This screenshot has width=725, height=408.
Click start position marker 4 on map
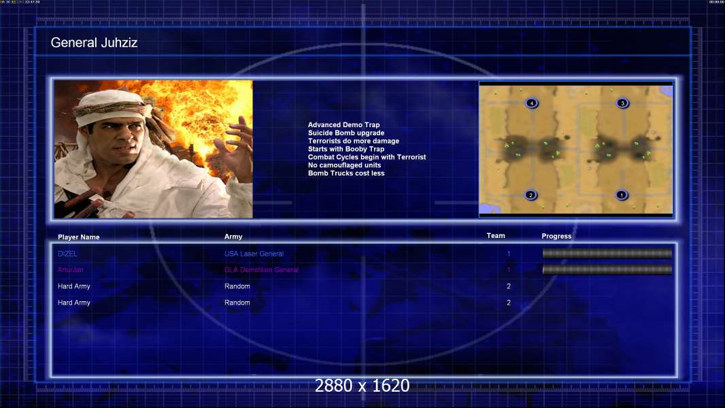click(532, 103)
